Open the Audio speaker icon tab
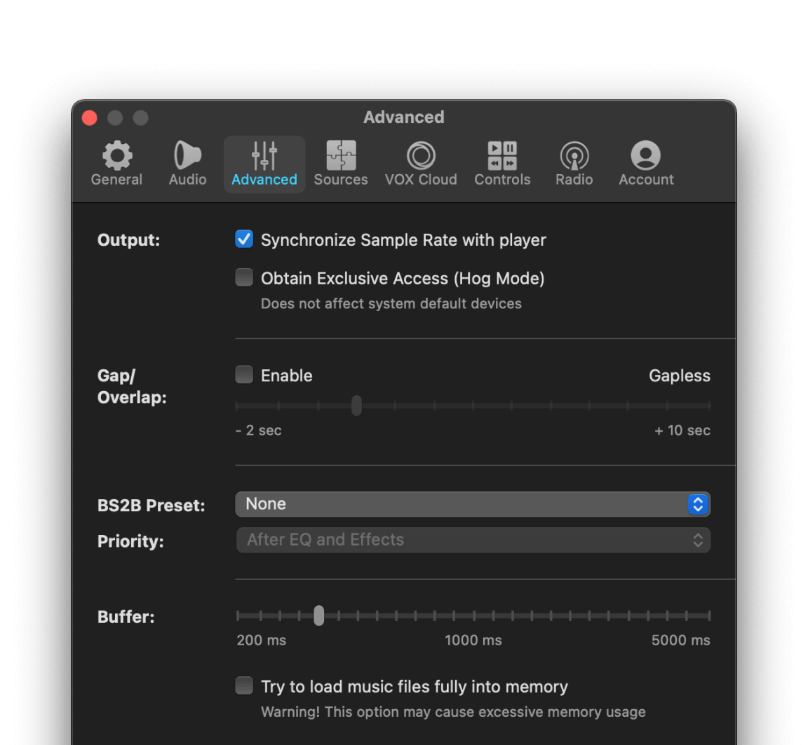 pos(187,155)
